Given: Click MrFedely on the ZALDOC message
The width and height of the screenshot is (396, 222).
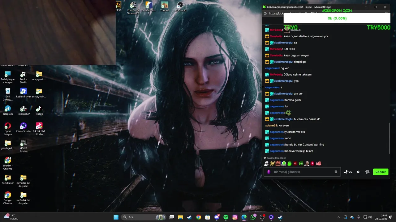Looking at the screenshot, I should coord(276,49).
